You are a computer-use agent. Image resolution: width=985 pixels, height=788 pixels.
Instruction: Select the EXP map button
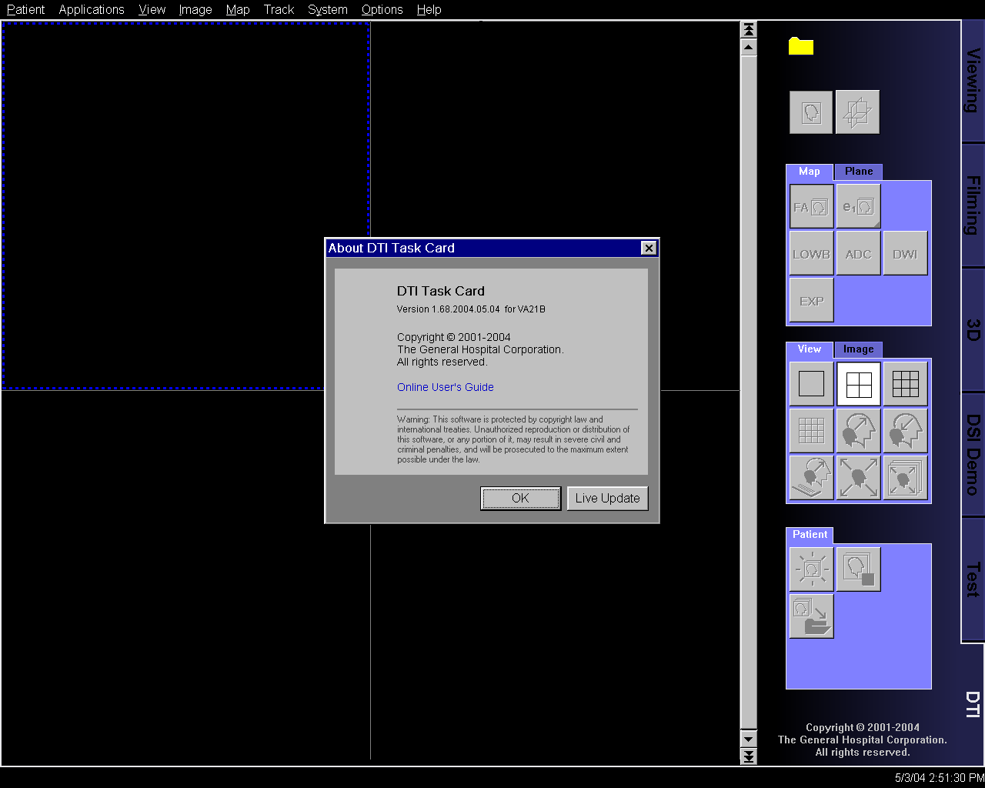pyautogui.click(x=811, y=300)
